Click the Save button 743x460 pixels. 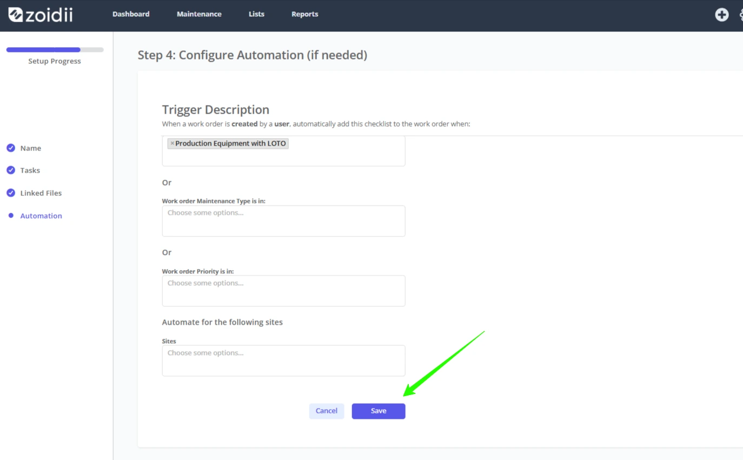point(379,411)
